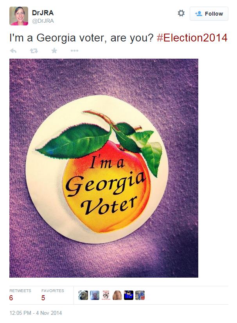Follow the DrJRA account

pos(209,14)
